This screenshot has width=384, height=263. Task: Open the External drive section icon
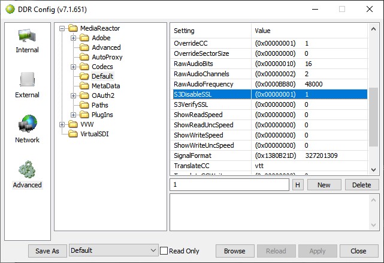click(x=27, y=80)
